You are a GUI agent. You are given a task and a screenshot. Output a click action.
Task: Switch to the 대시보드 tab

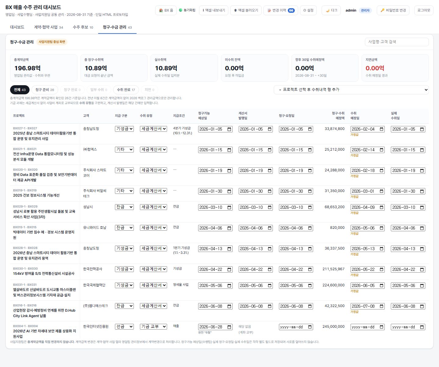tap(17, 27)
